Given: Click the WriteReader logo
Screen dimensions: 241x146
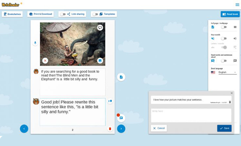Looking at the screenshot, I should pos(11,4).
